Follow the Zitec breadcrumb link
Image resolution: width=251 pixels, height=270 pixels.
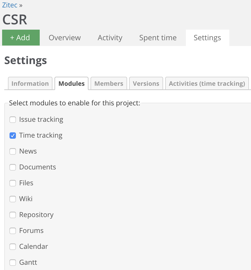10,5
